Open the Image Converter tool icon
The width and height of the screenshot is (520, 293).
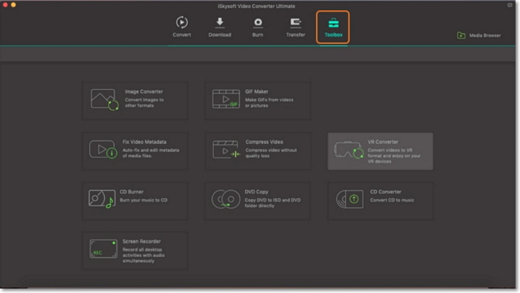(104, 100)
